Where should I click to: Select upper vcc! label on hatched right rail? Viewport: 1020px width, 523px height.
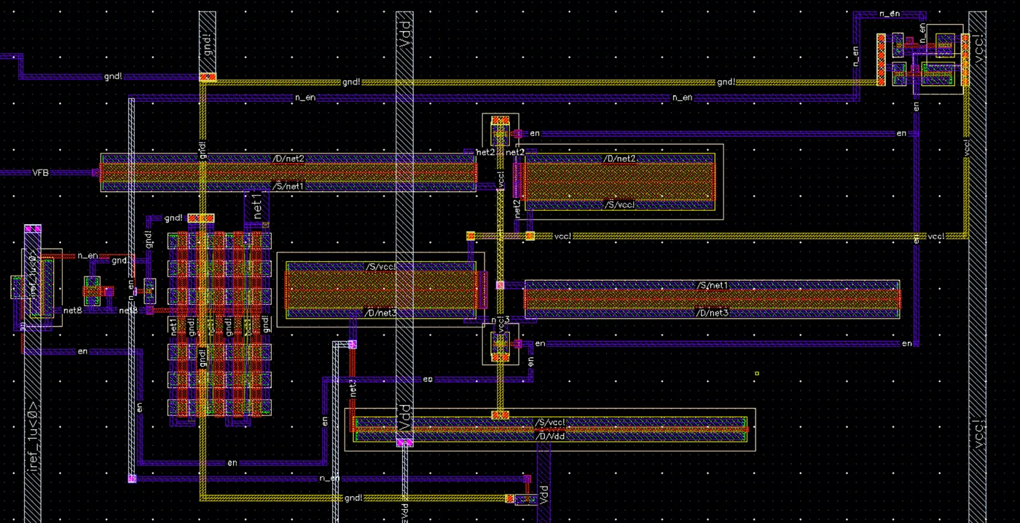979,50
